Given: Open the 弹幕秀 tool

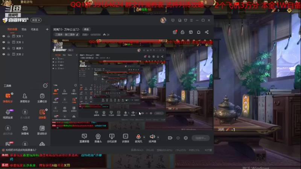Looking at the screenshot, I should (25, 130).
